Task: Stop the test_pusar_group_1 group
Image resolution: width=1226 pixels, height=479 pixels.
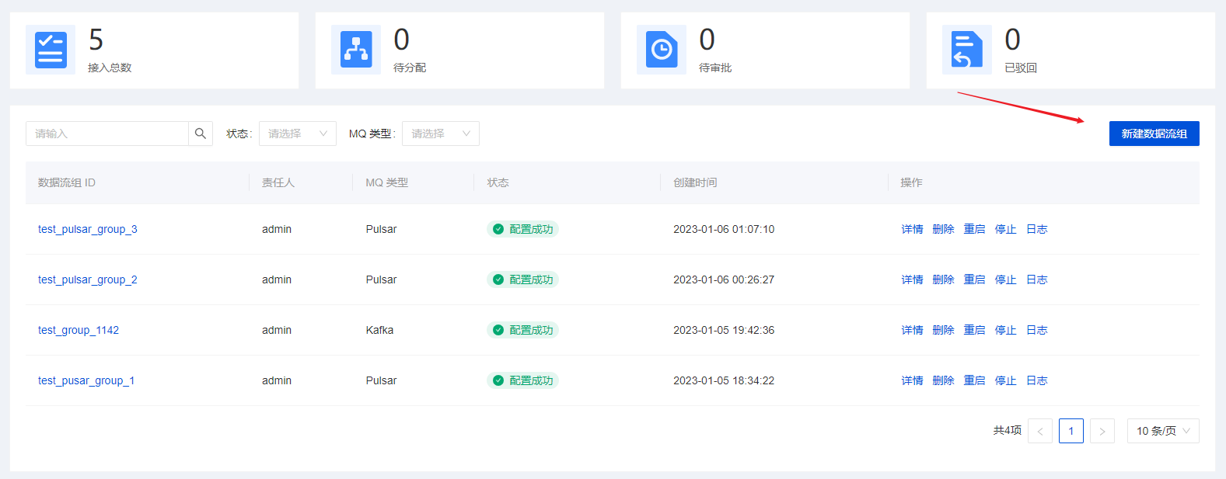Action: (1005, 380)
